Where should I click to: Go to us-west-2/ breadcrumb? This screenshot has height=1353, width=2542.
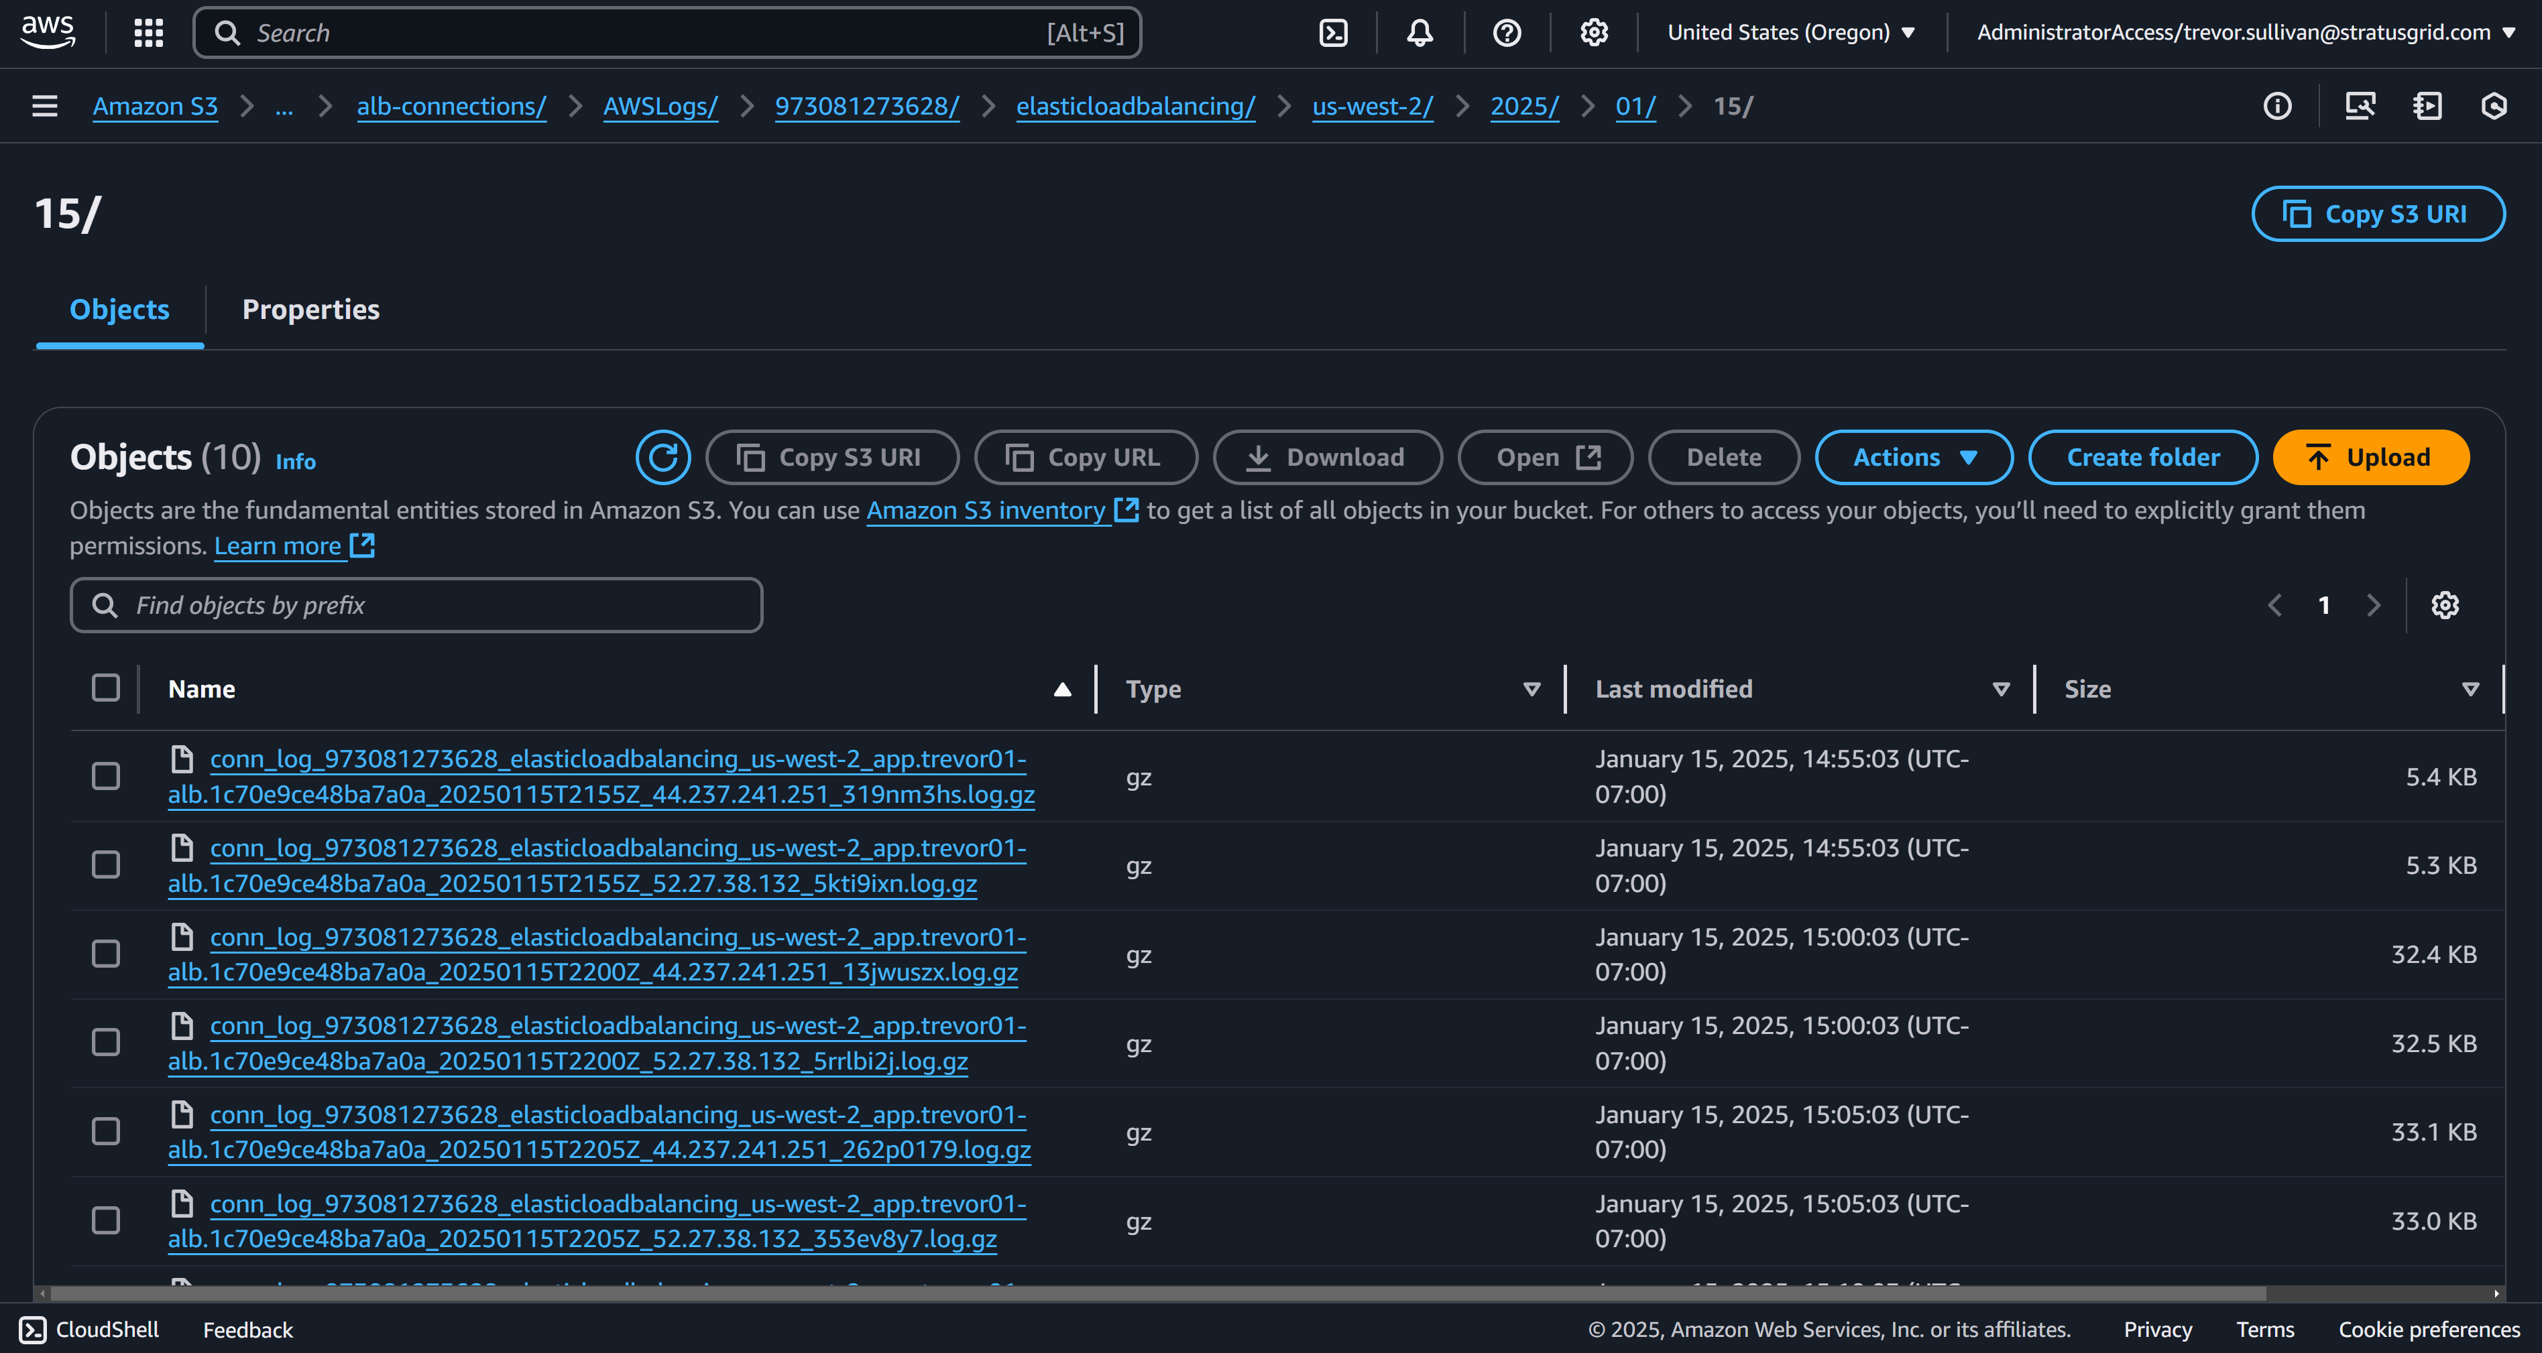click(1372, 107)
